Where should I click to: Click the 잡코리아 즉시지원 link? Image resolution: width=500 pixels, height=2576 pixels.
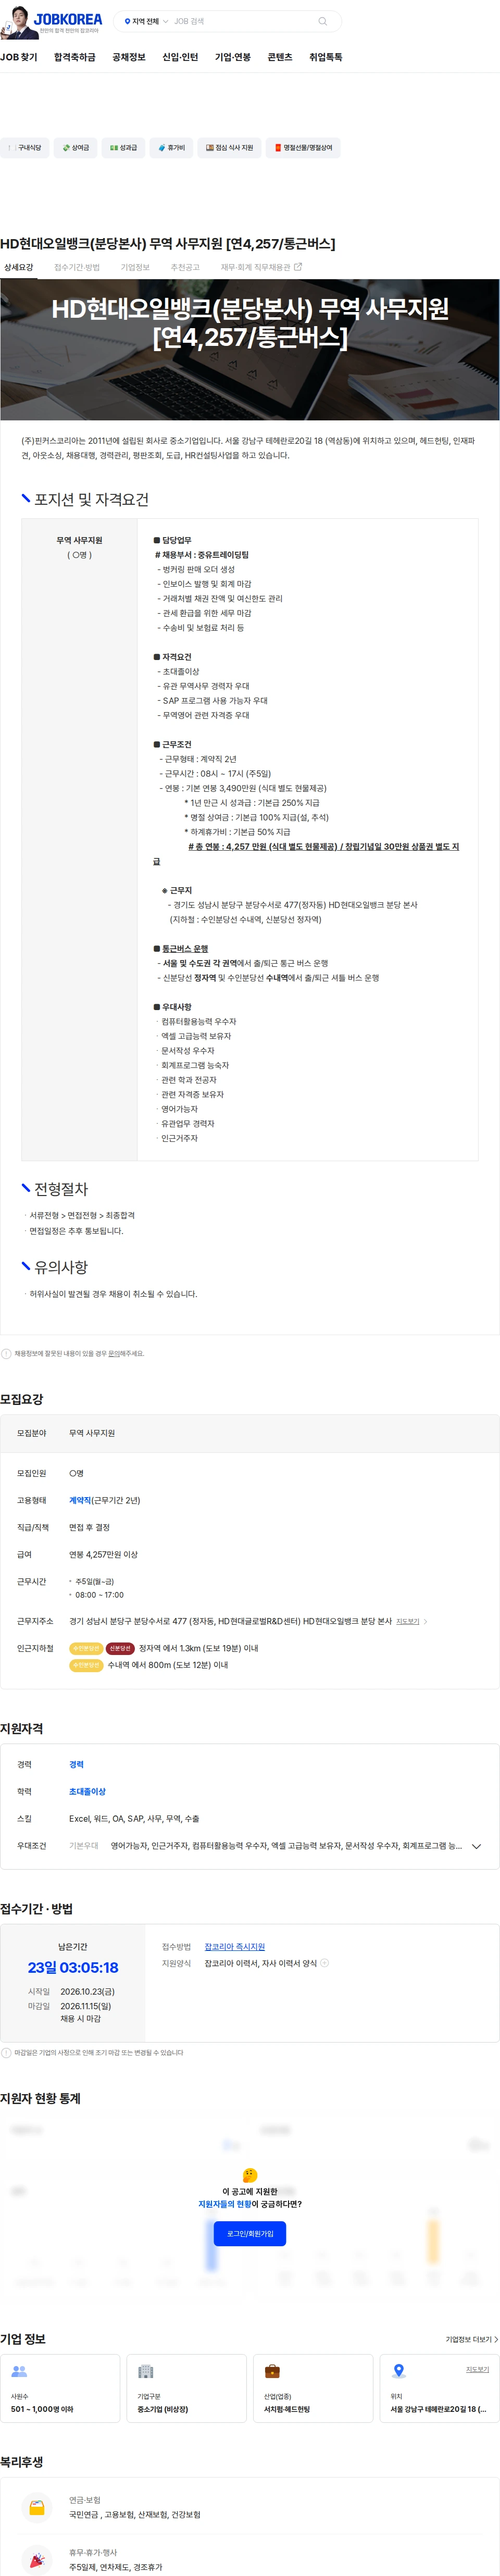pyautogui.click(x=235, y=1947)
